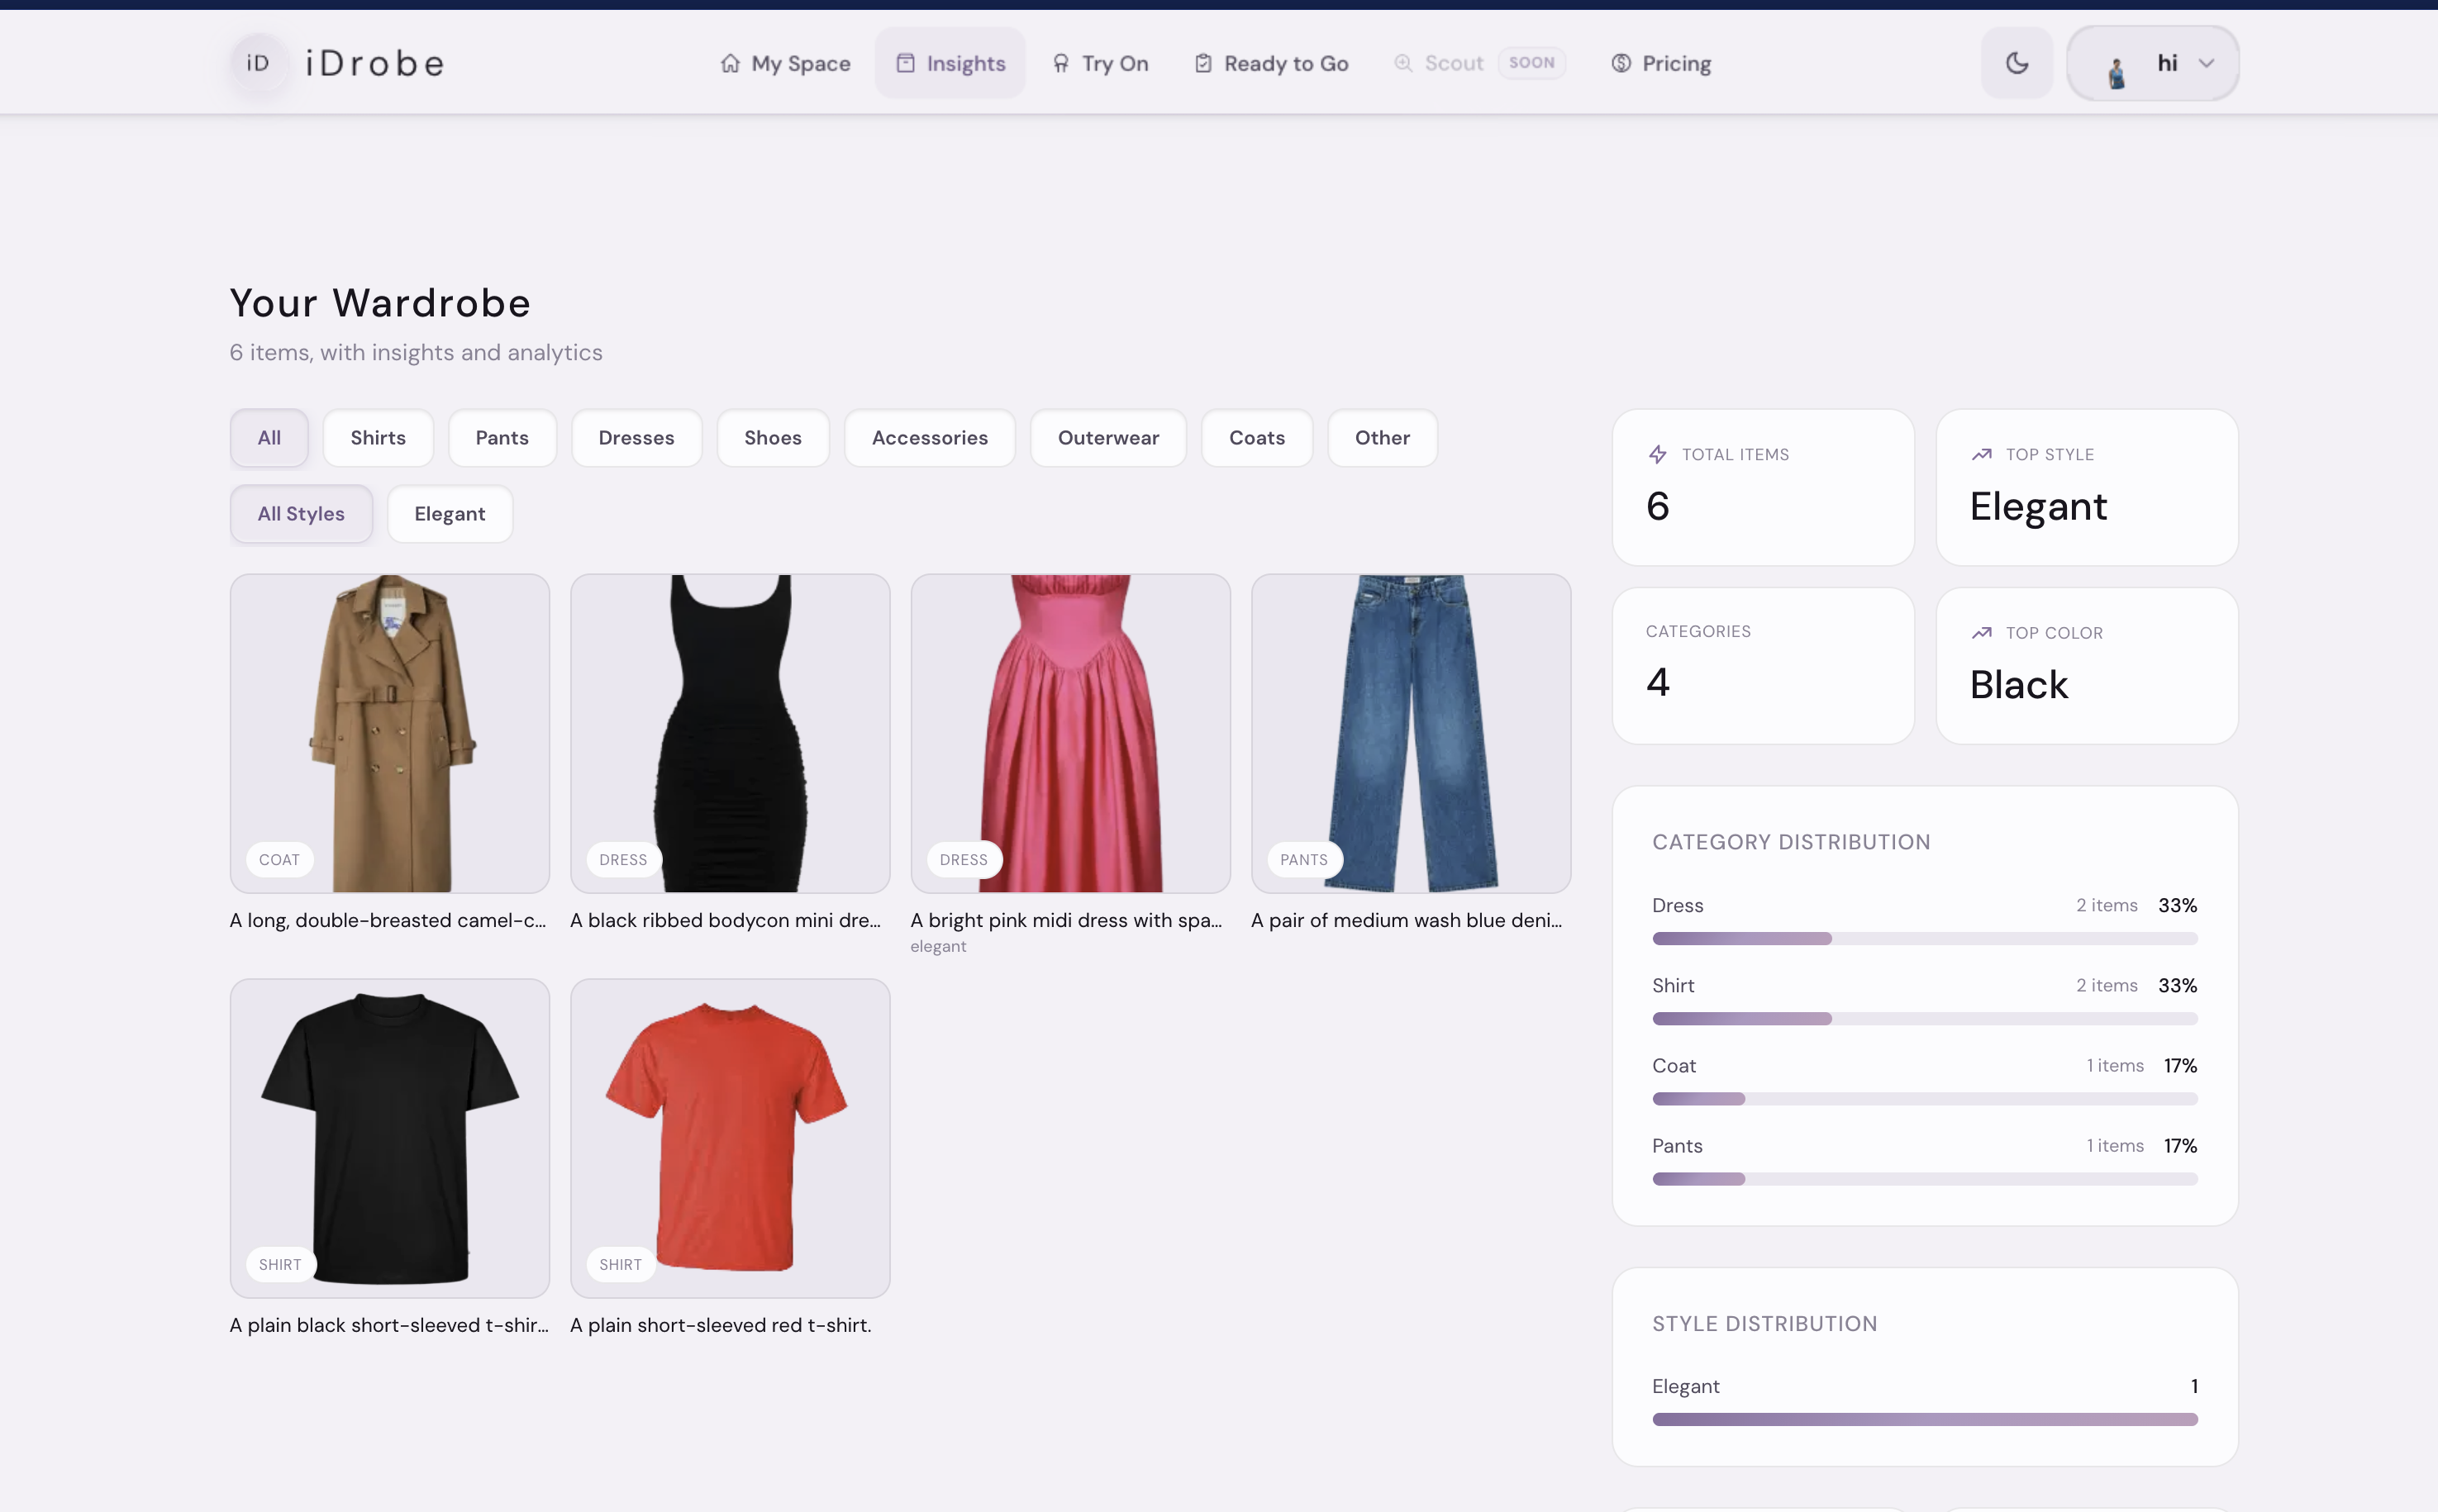The image size is (2438, 1512).
Task: Click the Total Items lightning icon
Action: click(x=1657, y=454)
